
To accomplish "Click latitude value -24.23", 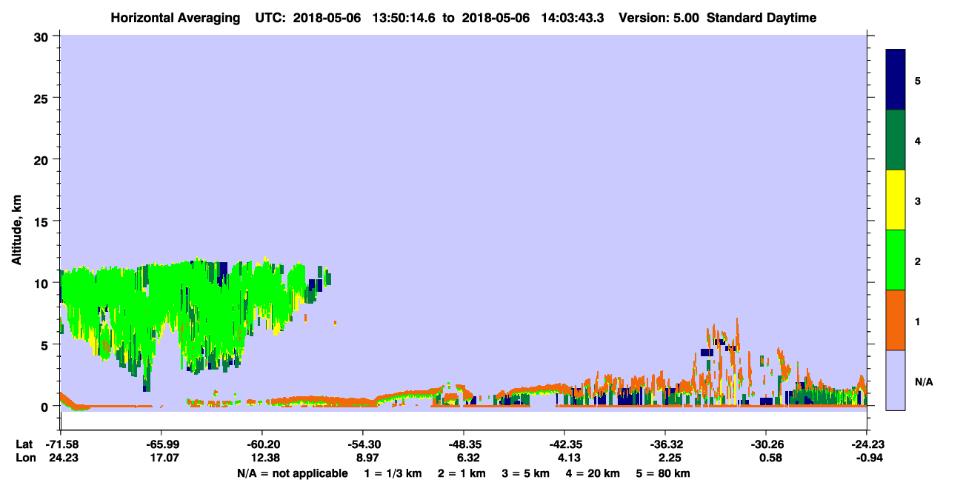I will pyautogui.click(x=867, y=444).
